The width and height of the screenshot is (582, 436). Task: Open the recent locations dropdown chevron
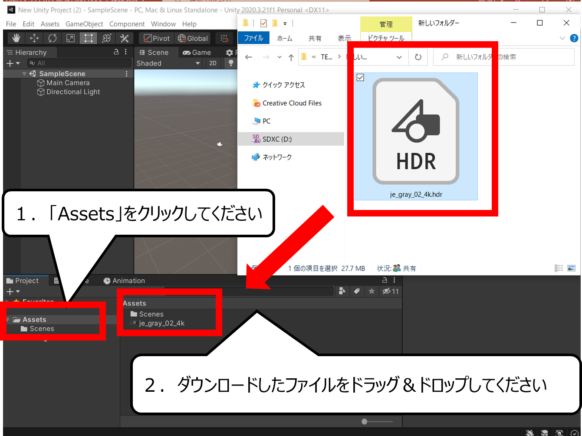[279, 57]
